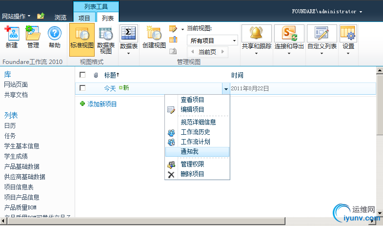383x226 pixels.
Task: Click 添加新项目 add new item link
Action: (x=102, y=104)
